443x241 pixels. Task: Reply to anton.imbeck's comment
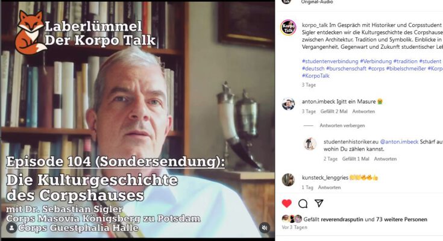point(363,111)
